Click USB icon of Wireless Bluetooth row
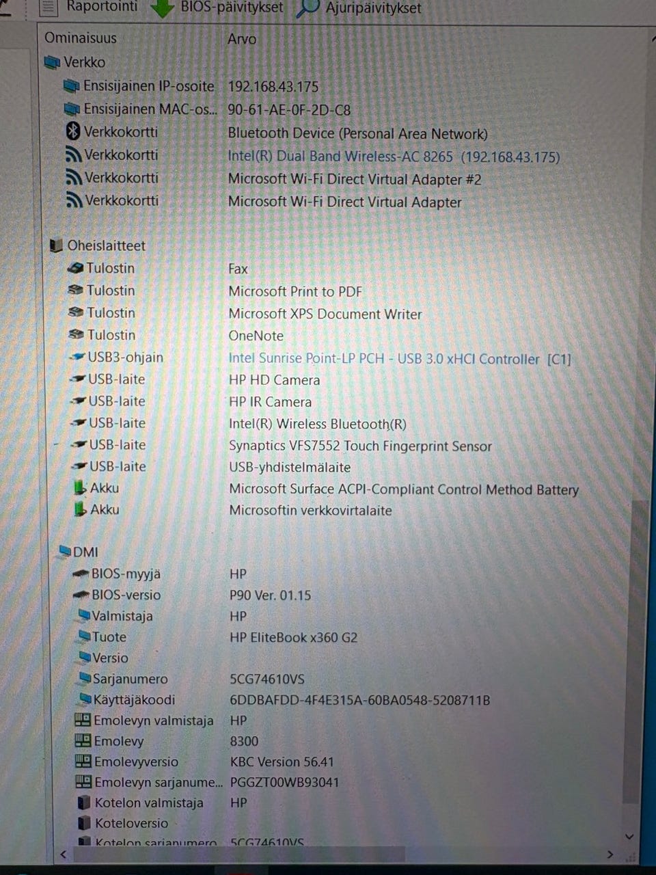 coord(80,423)
